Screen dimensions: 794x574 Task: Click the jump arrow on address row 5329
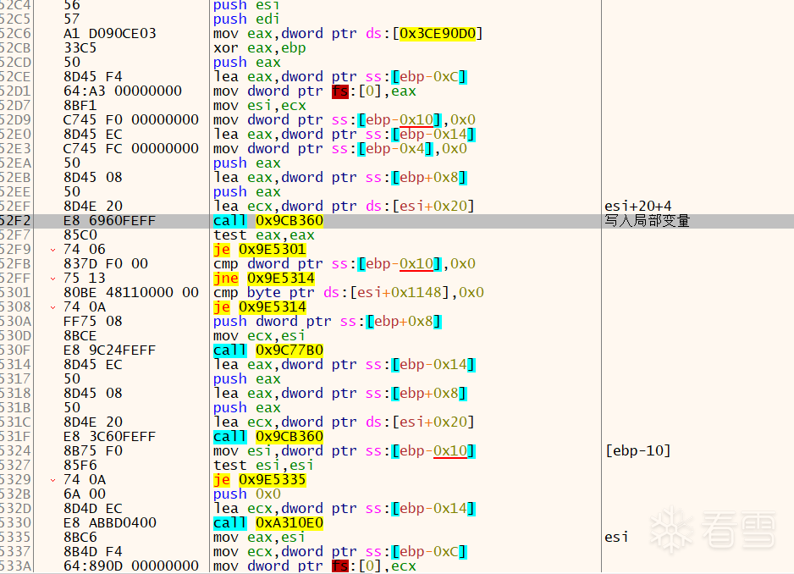point(52,480)
